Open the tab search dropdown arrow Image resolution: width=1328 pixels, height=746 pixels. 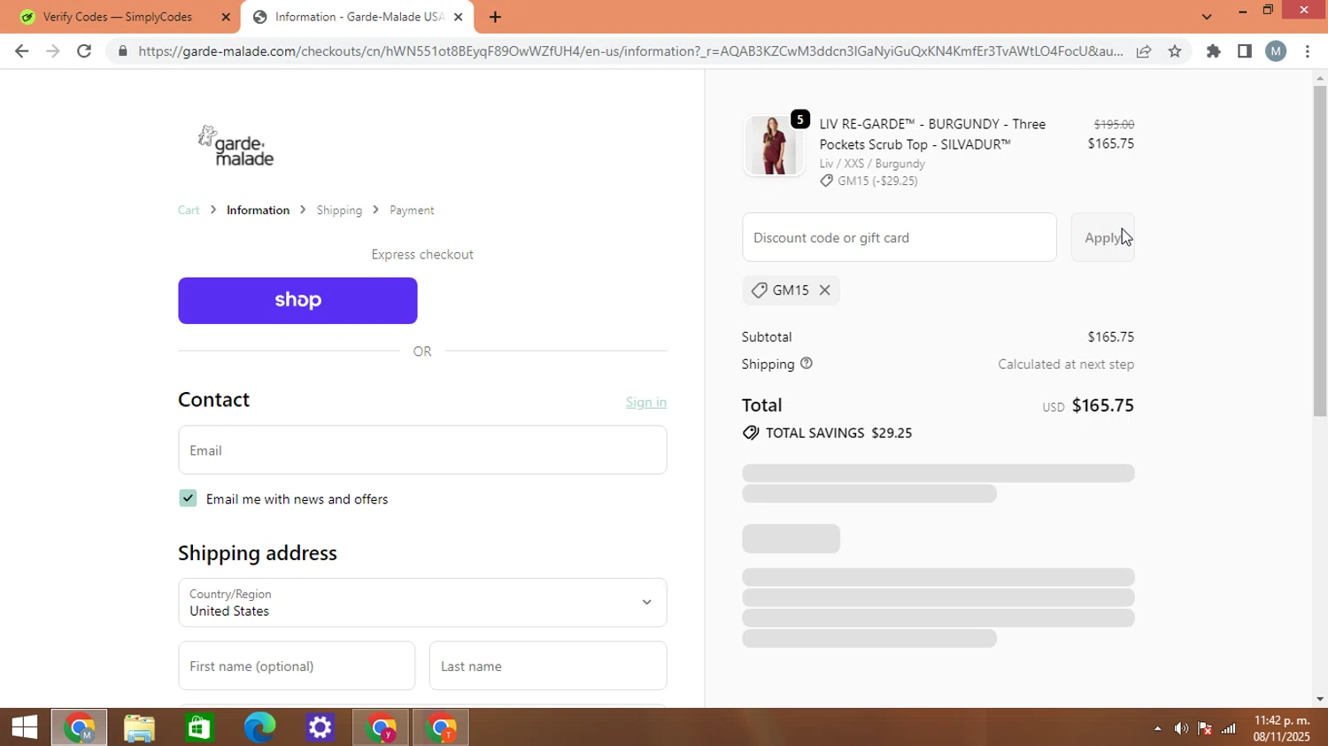(x=1207, y=17)
